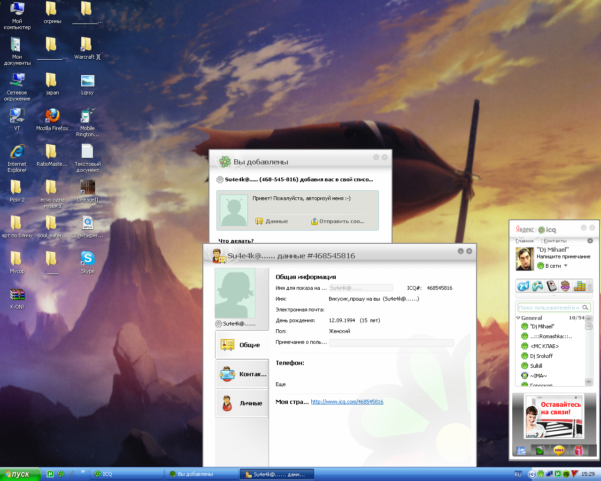Switch to the 'Контак...' profile tab
Screen dimensions: 601x481
tap(242, 374)
